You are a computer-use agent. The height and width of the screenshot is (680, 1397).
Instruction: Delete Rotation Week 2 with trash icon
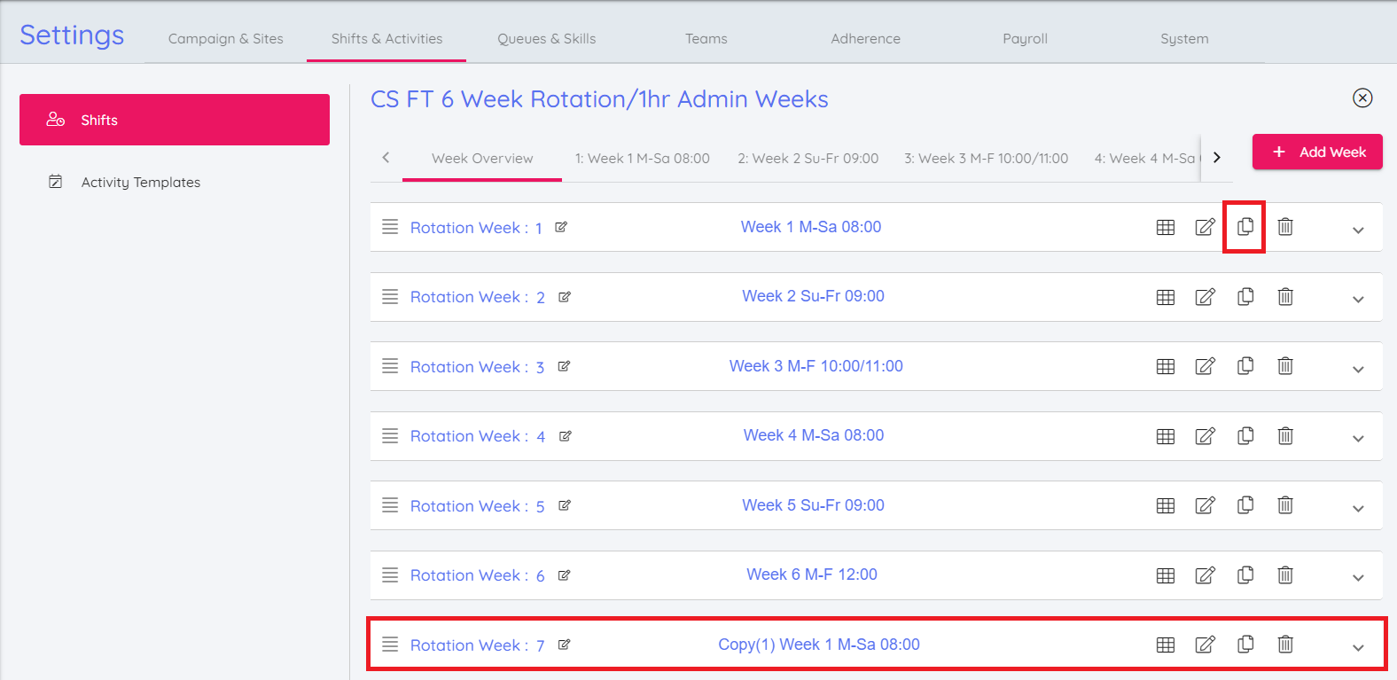coord(1284,297)
